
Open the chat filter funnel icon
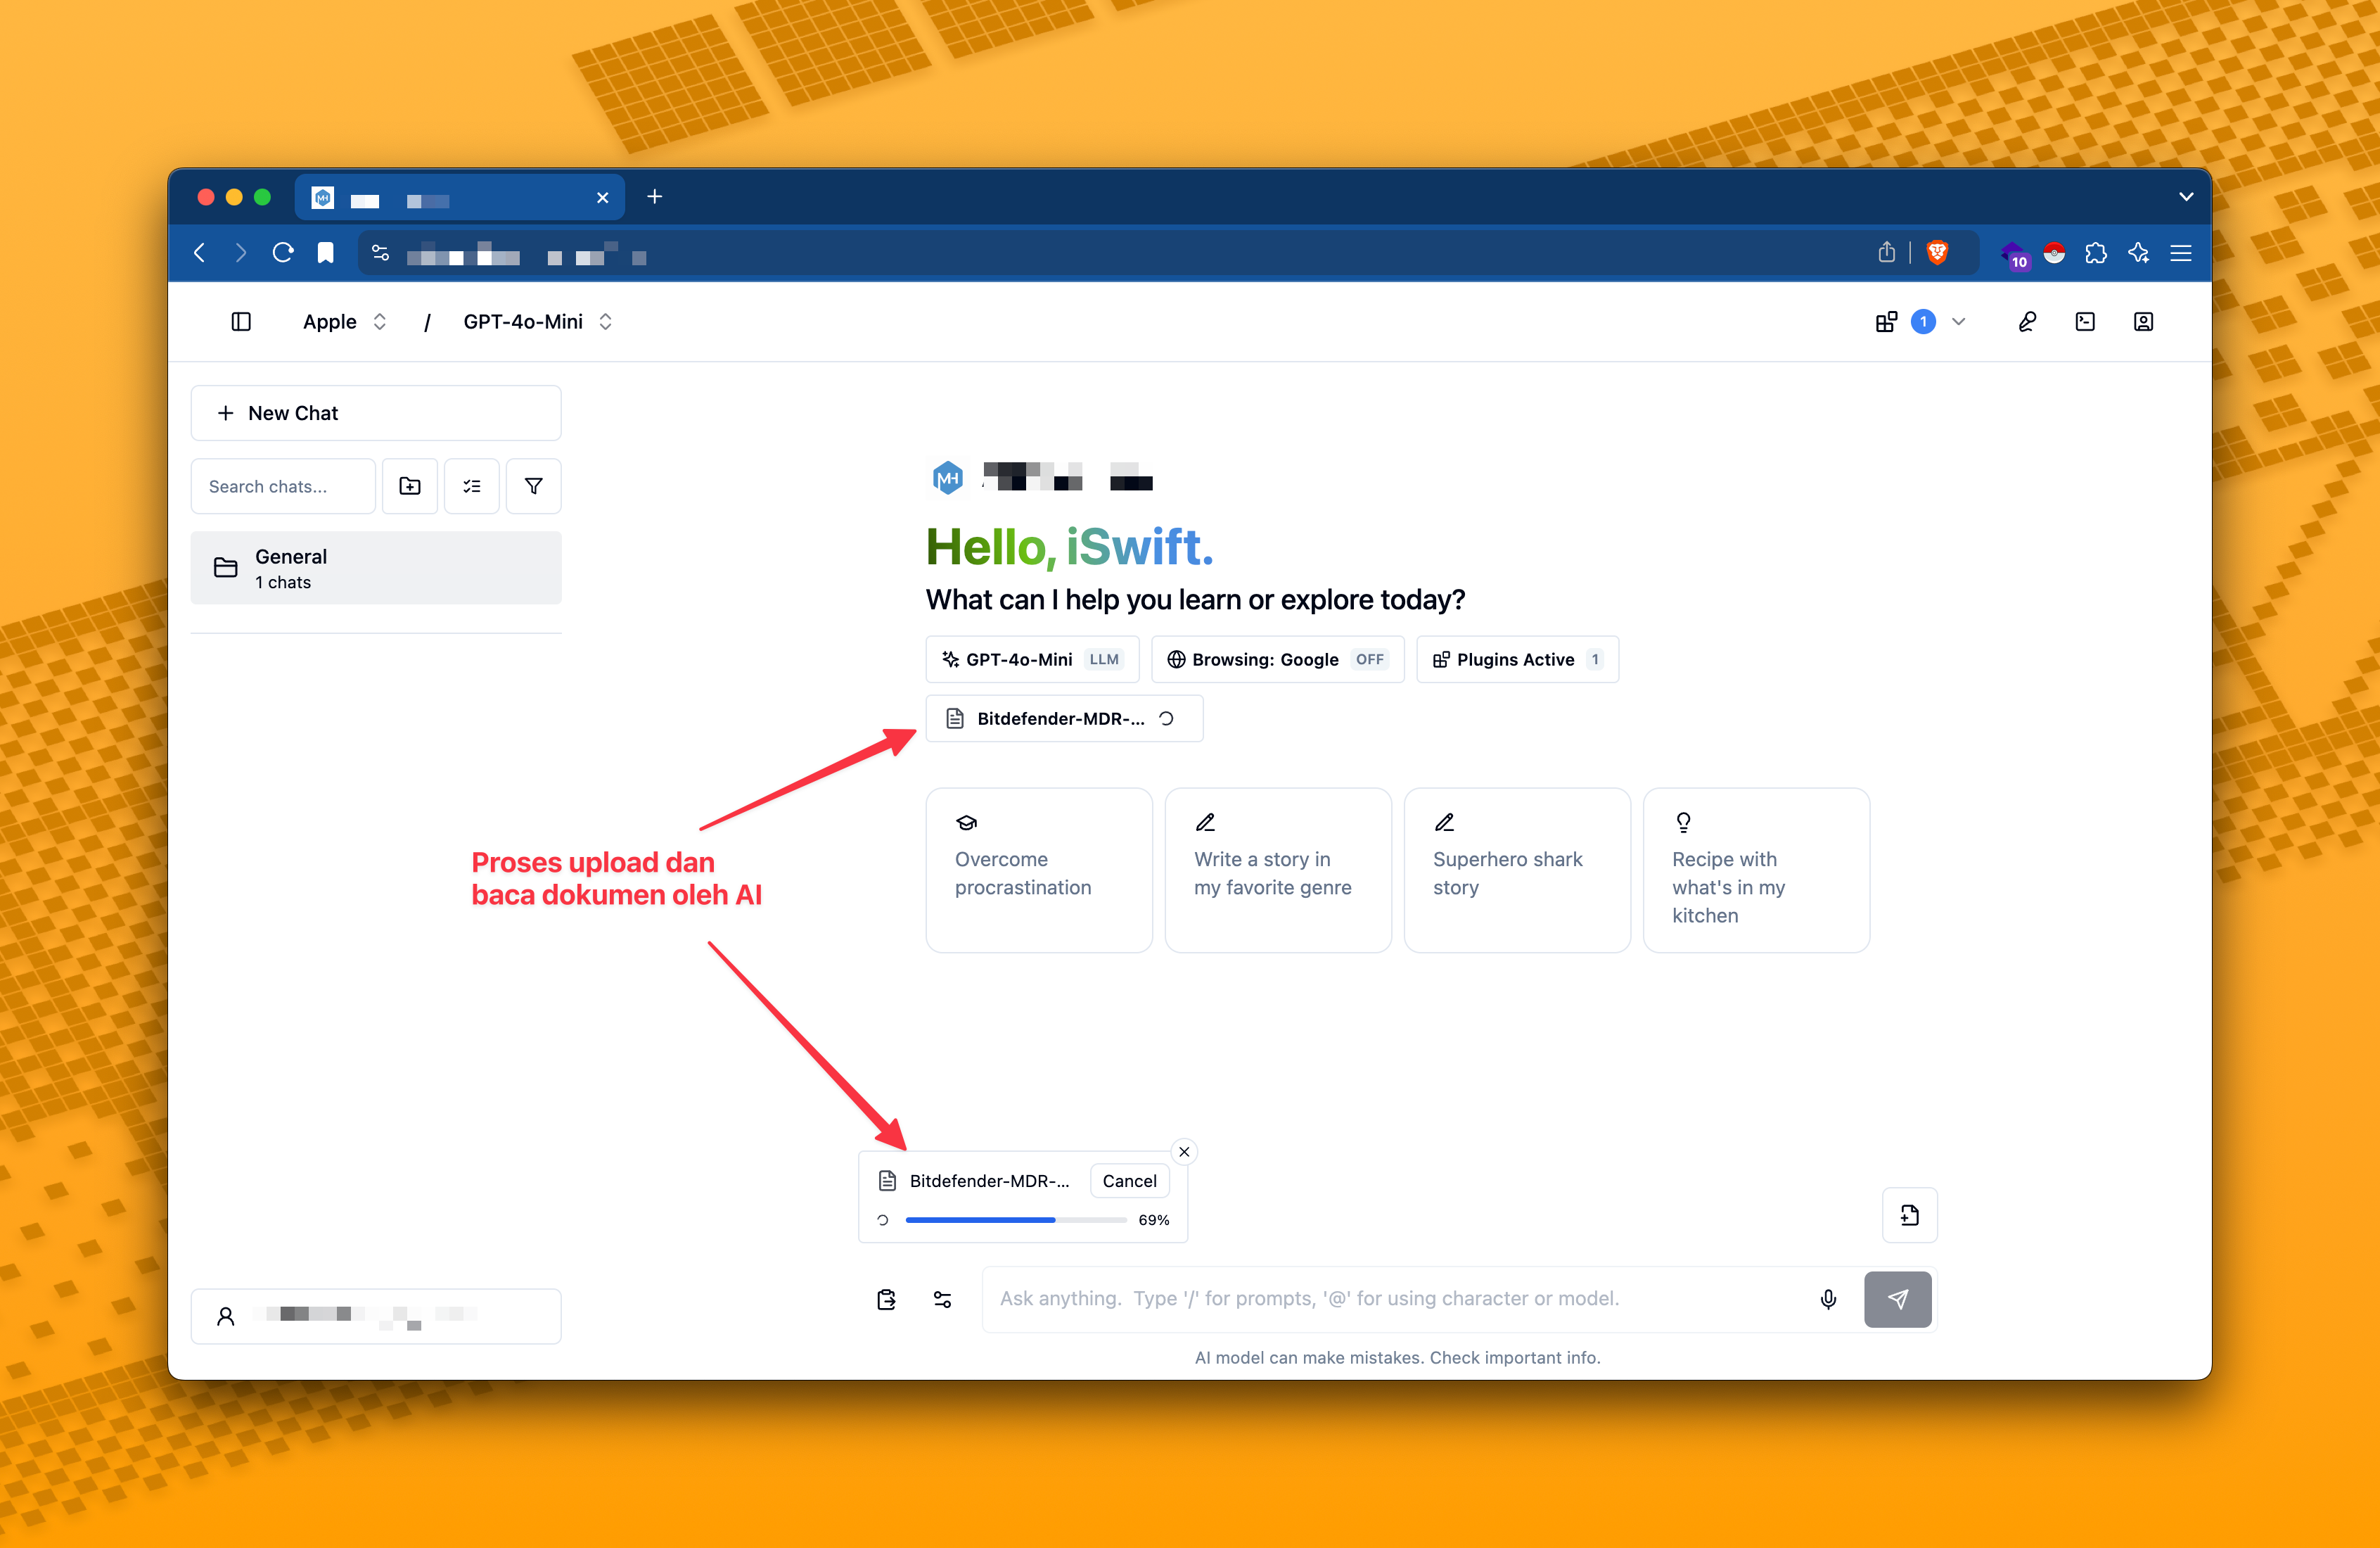[534, 486]
